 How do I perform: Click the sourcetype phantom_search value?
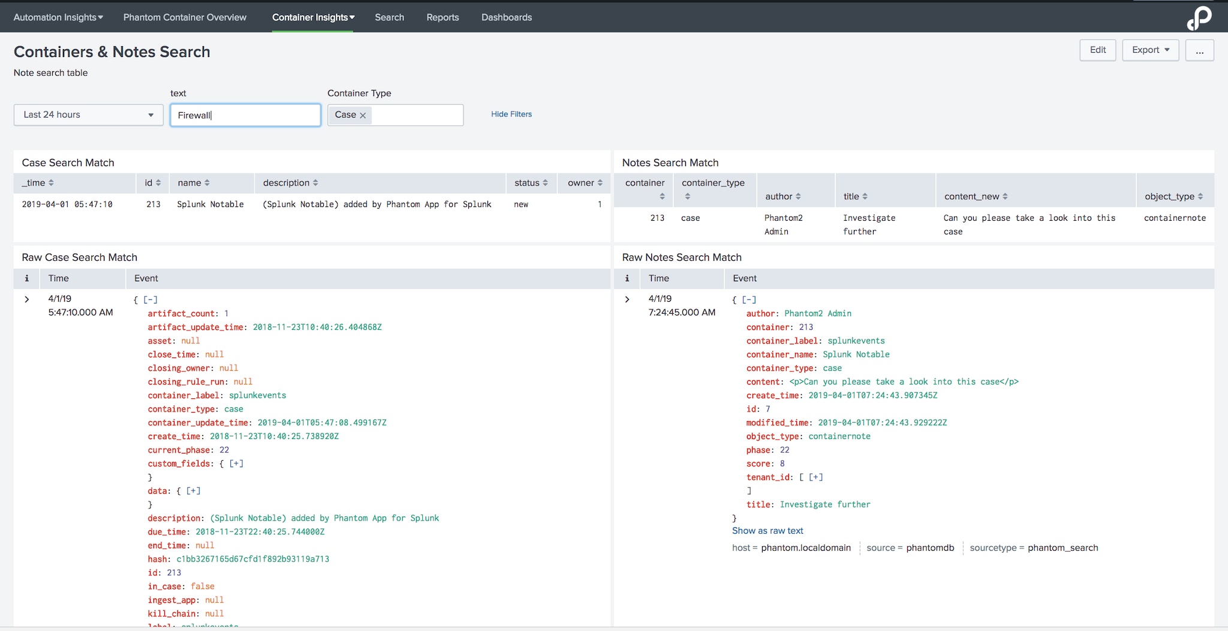(x=1063, y=548)
